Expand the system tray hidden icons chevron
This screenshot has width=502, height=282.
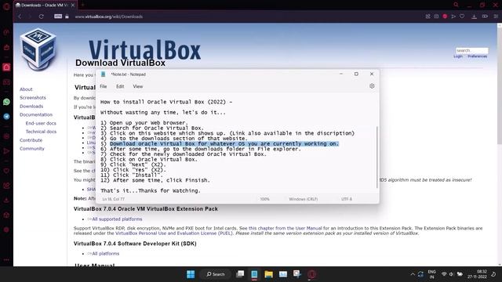point(413,274)
